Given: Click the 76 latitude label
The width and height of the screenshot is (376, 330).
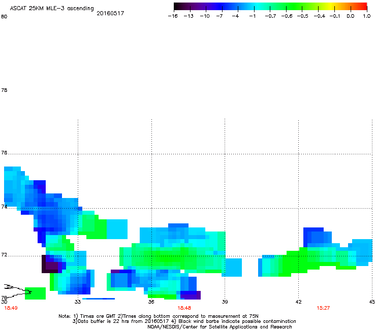Looking at the screenshot, I should tap(4, 153).
